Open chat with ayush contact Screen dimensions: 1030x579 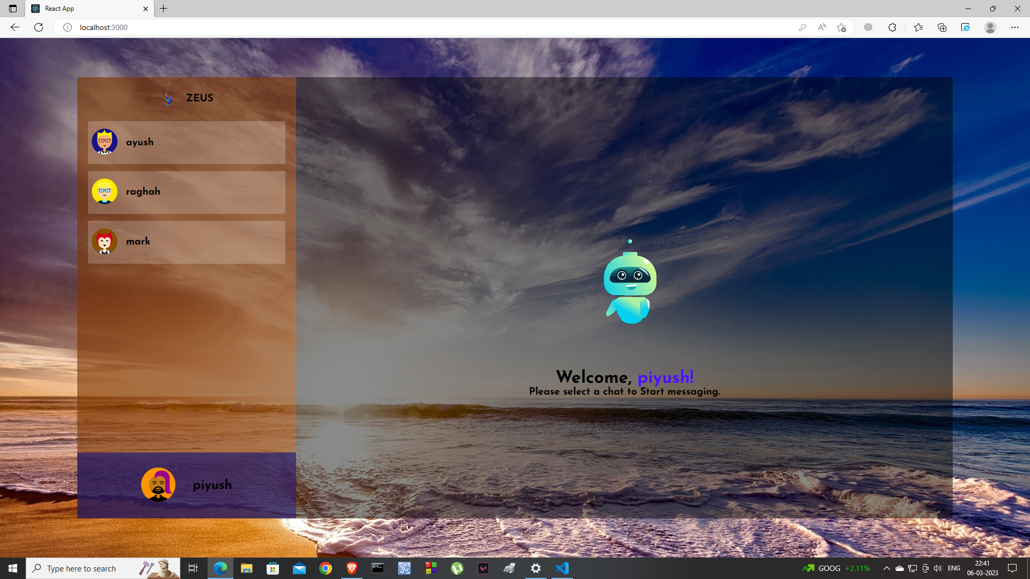pos(186,142)
